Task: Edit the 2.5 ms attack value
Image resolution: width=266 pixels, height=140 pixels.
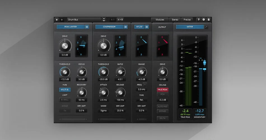Action: point(104,100)
